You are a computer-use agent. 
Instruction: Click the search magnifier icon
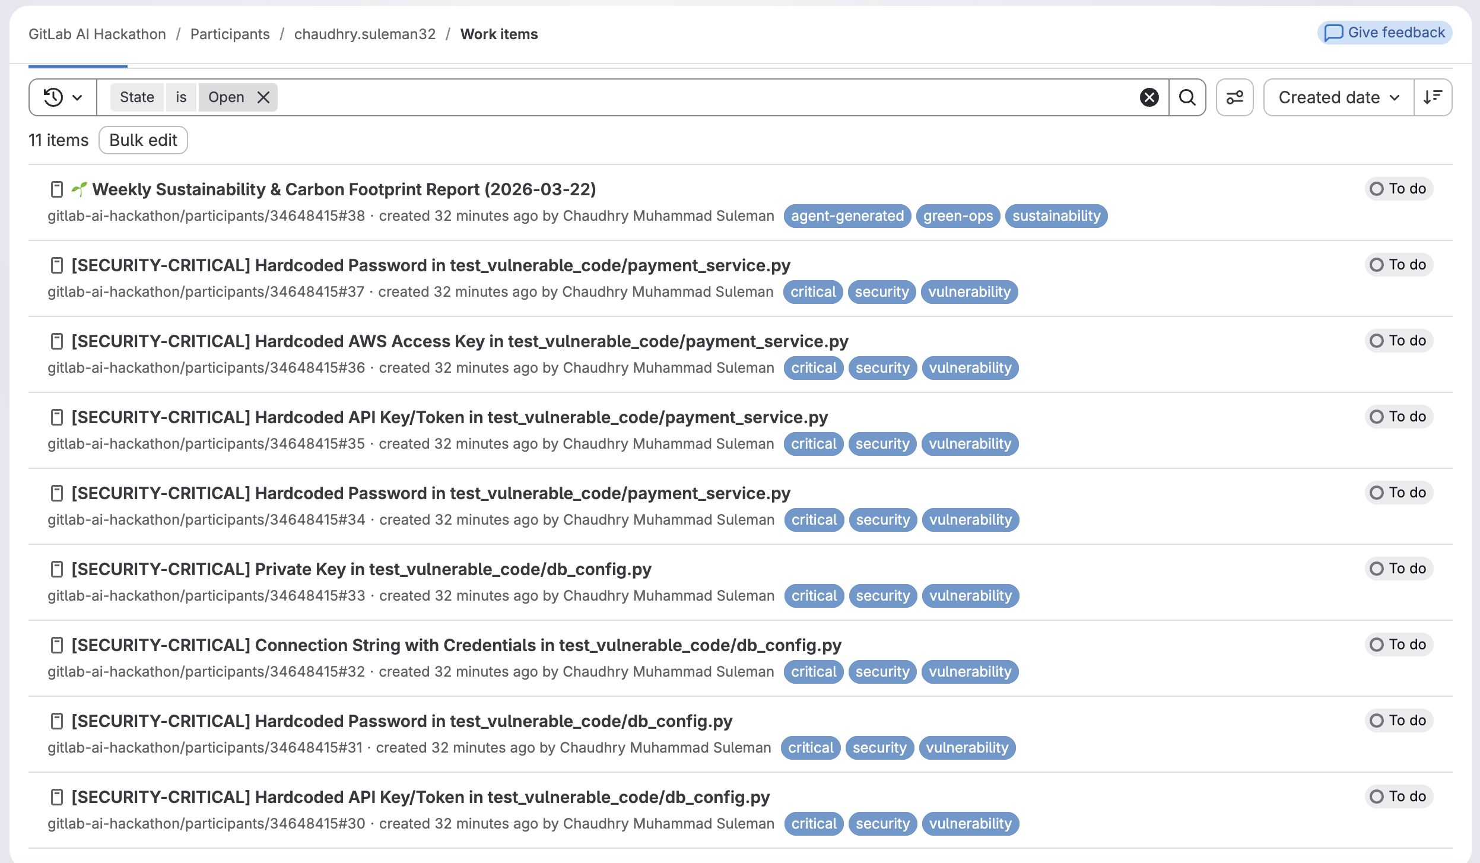click(1187, 97)
